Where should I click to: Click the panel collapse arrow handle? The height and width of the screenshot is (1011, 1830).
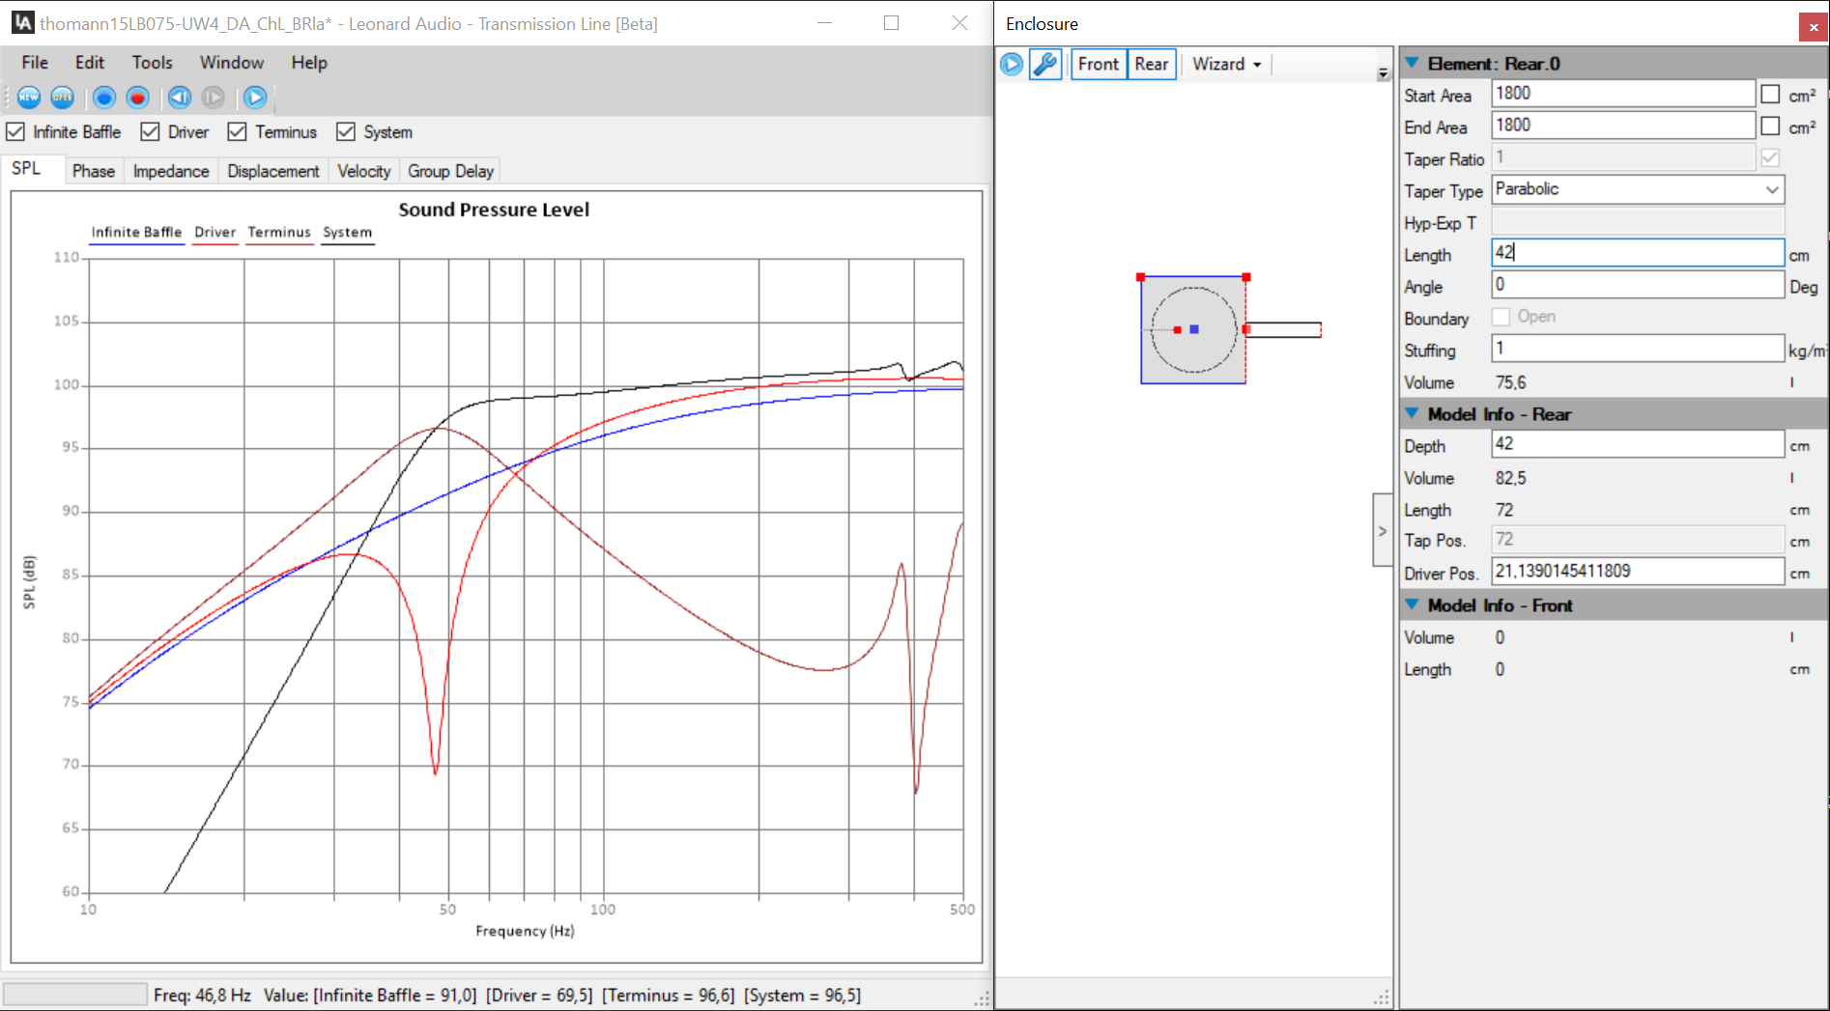point(1382,531)
